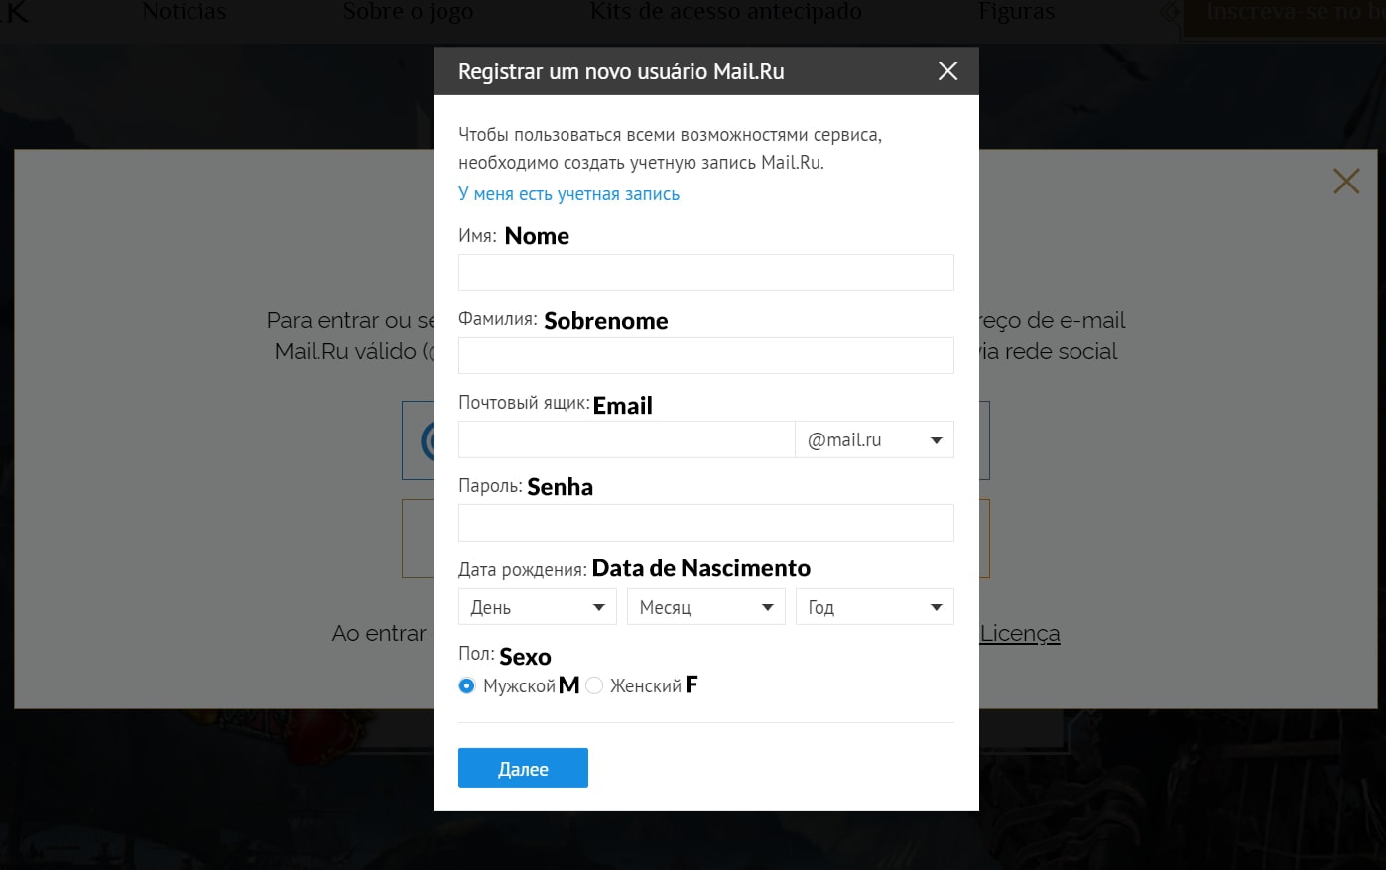This screenshot has width=1386, height=870.
Task: Click the Имя (Nome) input field
Action: 705,272
